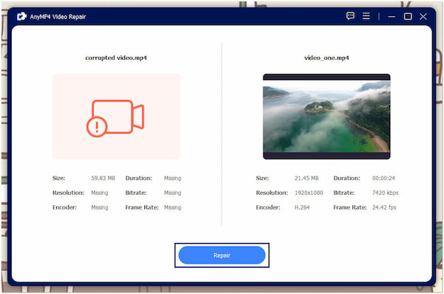The height and width of the screenshot is (294, 444).
Task: Close the AnyMP4 Video Repair window
Action: (x=423, y=16)
